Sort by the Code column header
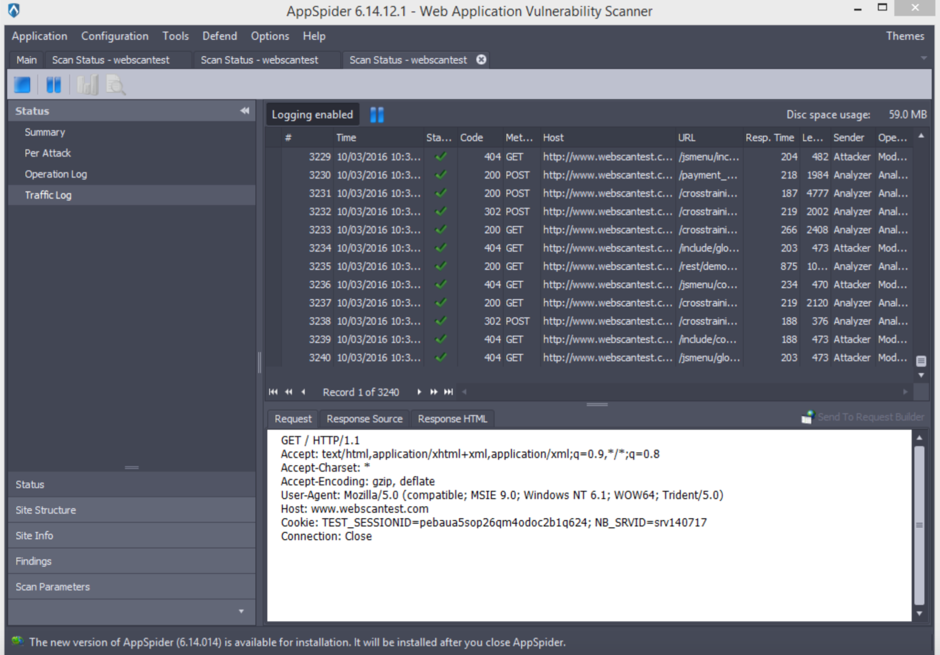This screenshot has width=940, height=655. pos(480,138)
